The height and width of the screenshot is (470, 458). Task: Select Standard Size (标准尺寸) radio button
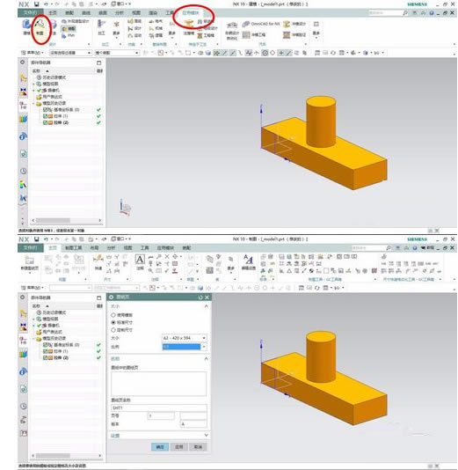click(113, 322)
